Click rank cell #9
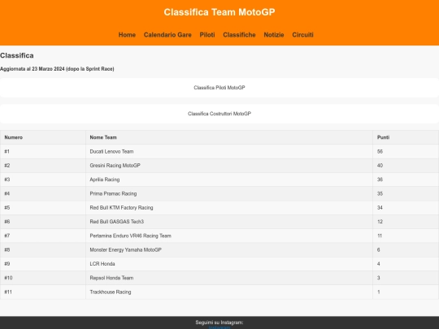Image resolution: width=439 pixels, height=329 pixels. point(43,264)
